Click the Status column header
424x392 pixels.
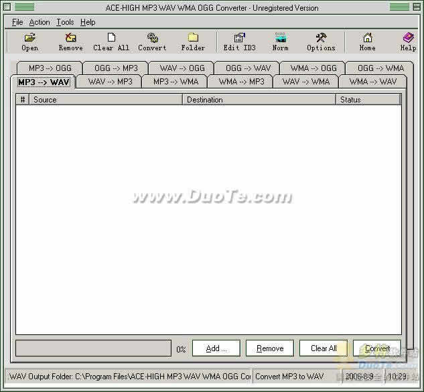[x=368, y=100]
